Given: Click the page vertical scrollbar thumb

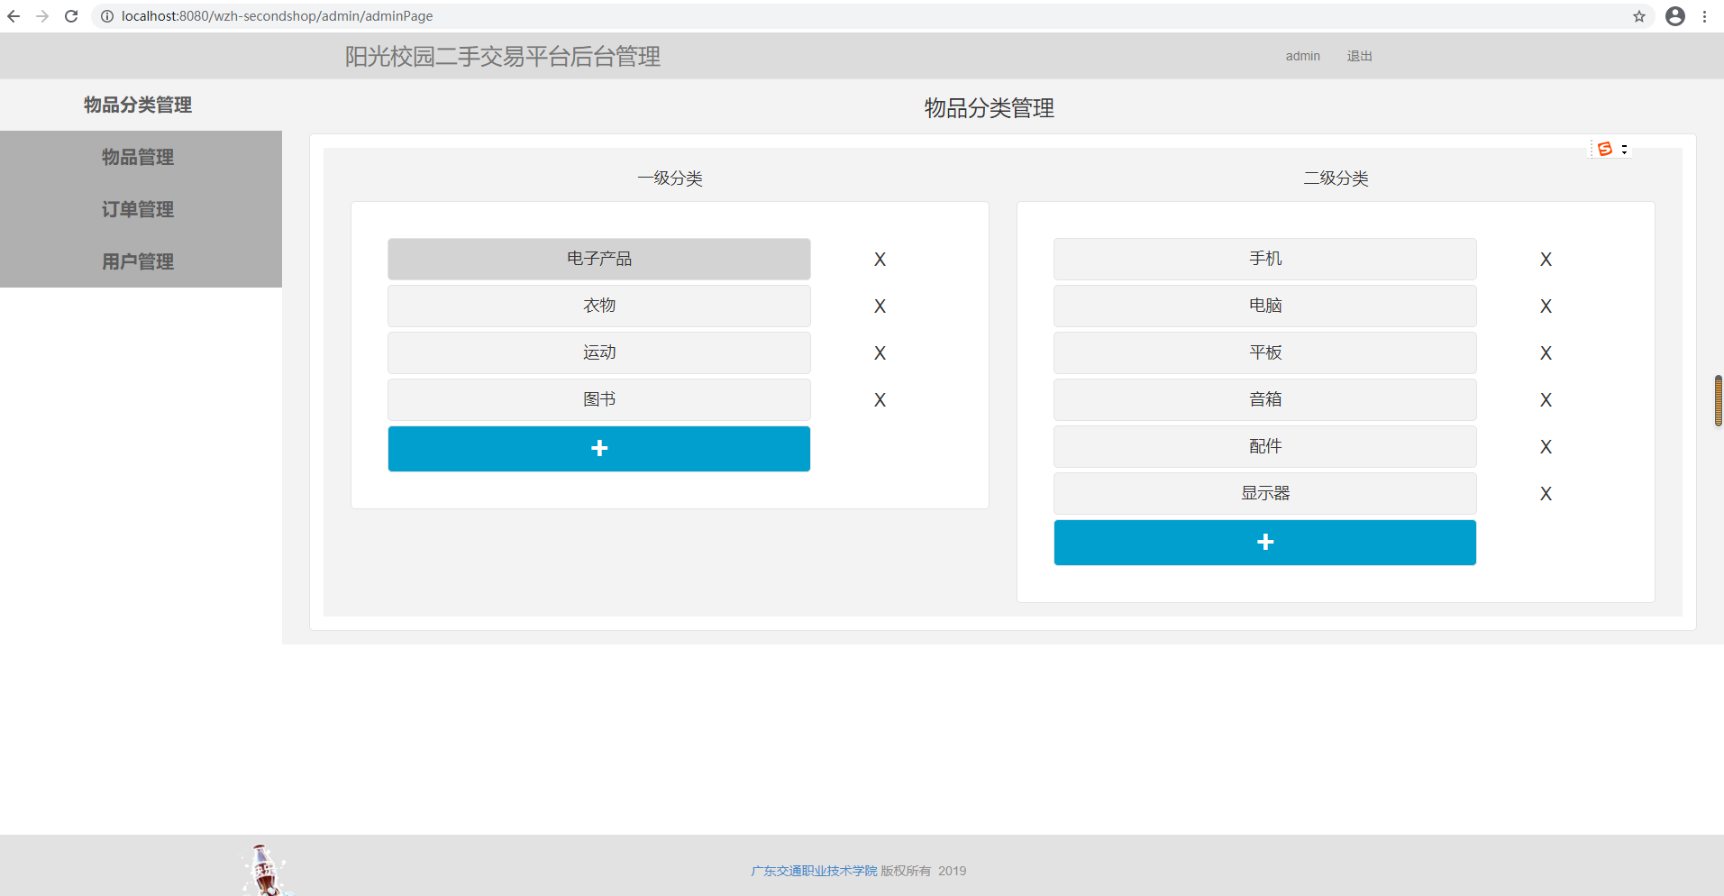Looking at the screenshot, I should point(1719,401).
